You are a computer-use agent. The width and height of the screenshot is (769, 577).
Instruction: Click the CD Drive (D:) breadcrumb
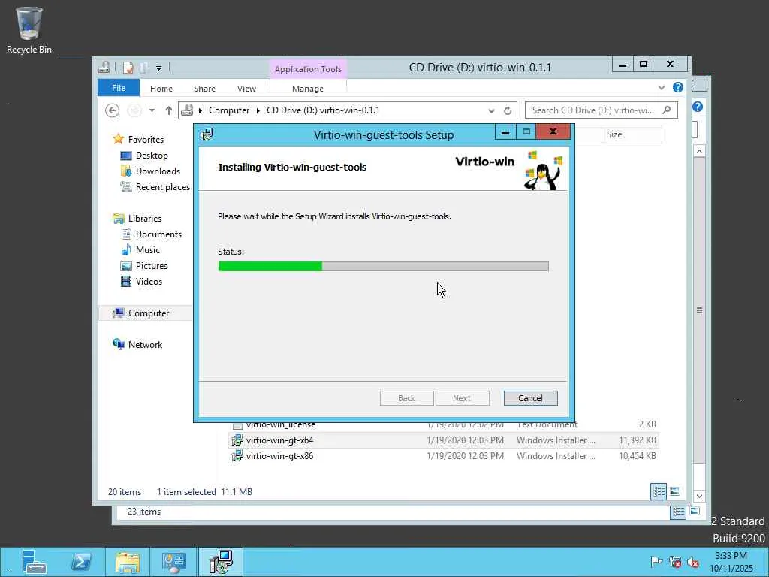323,110
